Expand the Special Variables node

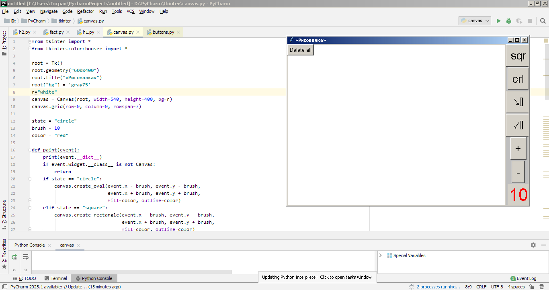(381, 255)
